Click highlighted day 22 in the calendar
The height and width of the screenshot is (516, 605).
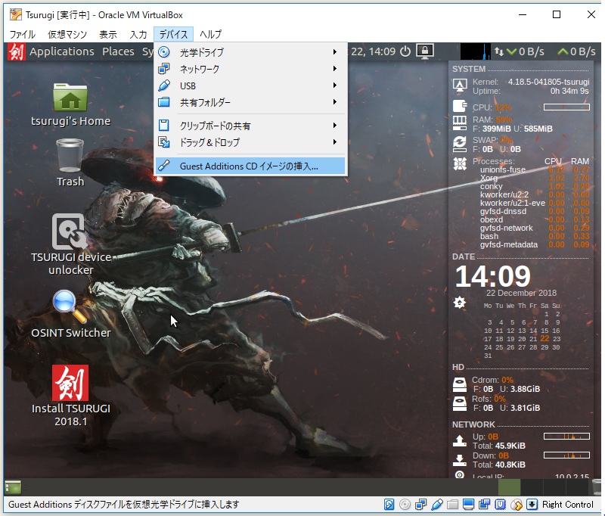click(x=544, y=338)
